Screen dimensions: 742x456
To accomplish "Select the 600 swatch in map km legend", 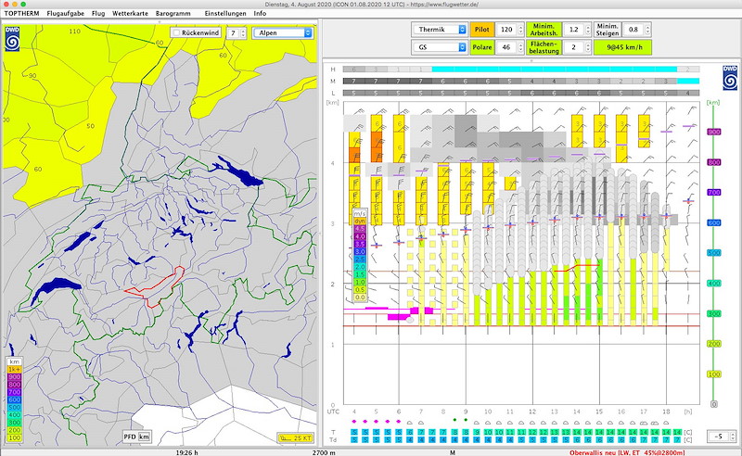I will [x=15, y=399].
